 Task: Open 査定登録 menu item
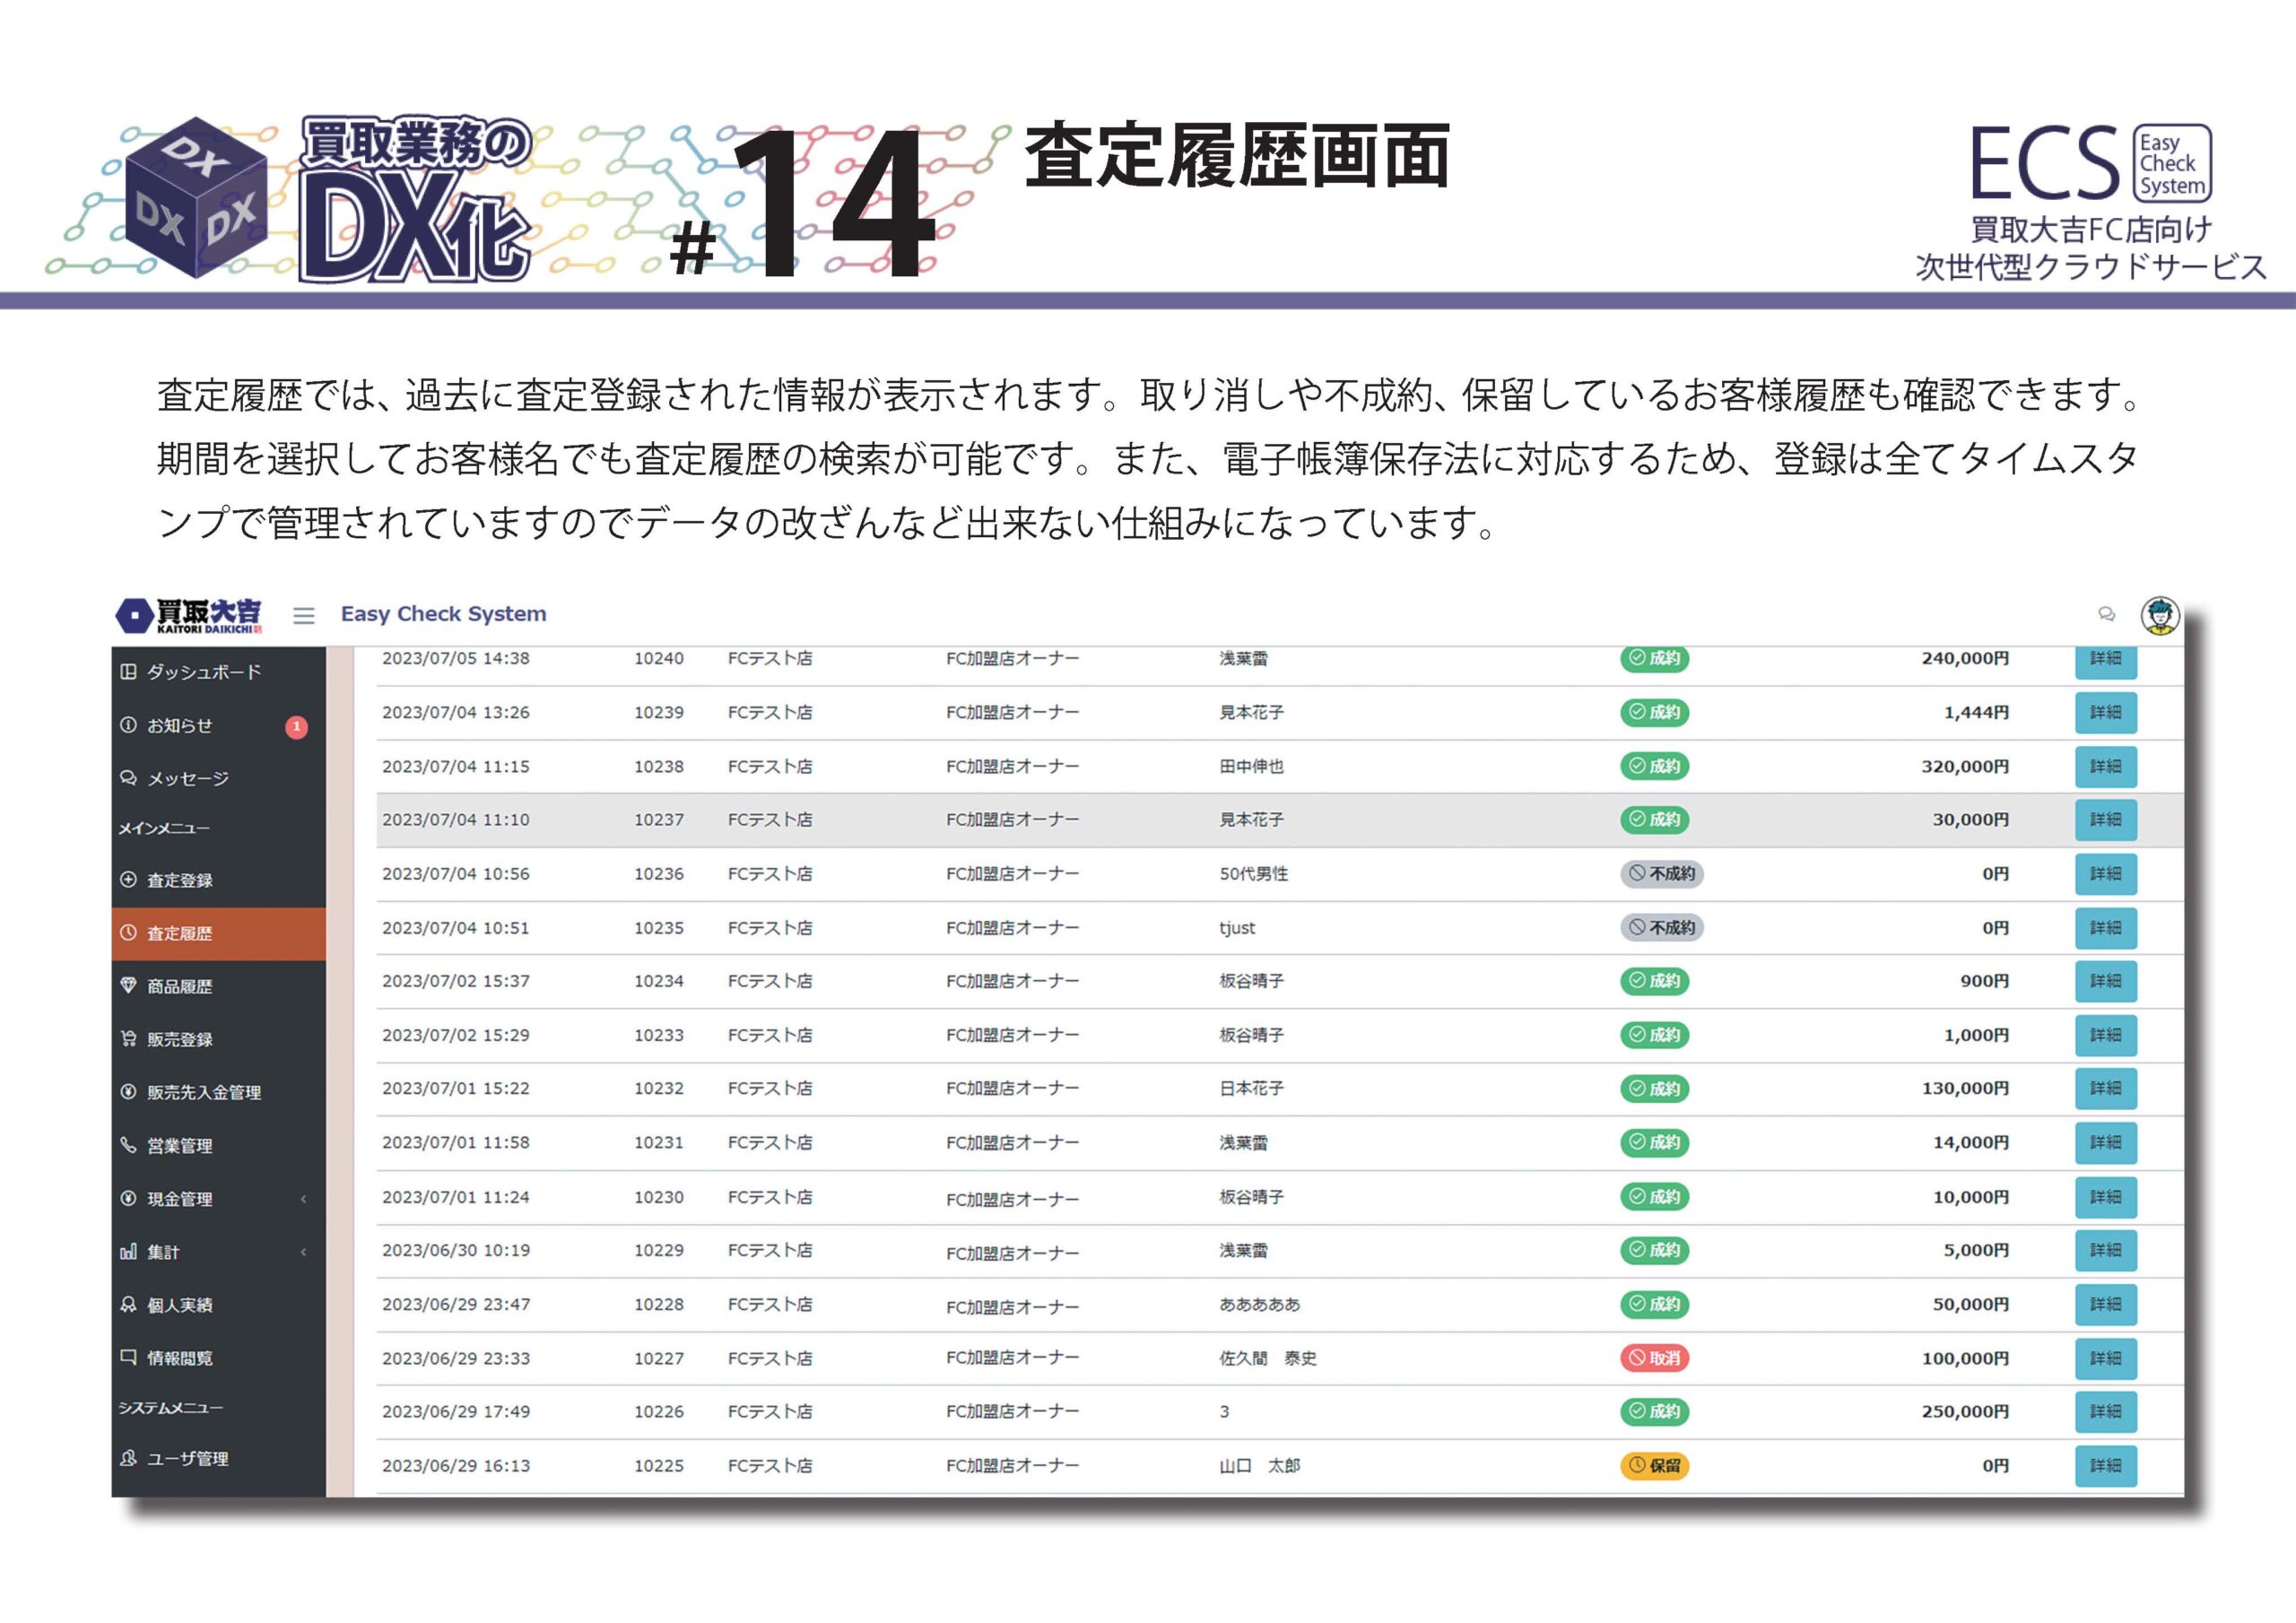[180, 880]
